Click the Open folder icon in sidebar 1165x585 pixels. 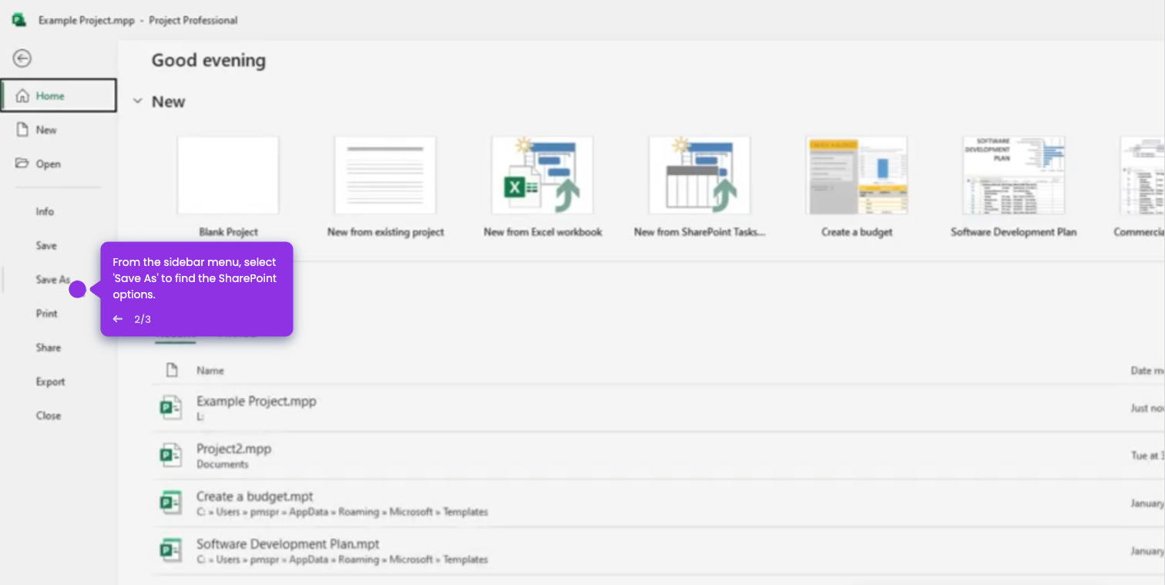tap(22, 163)
